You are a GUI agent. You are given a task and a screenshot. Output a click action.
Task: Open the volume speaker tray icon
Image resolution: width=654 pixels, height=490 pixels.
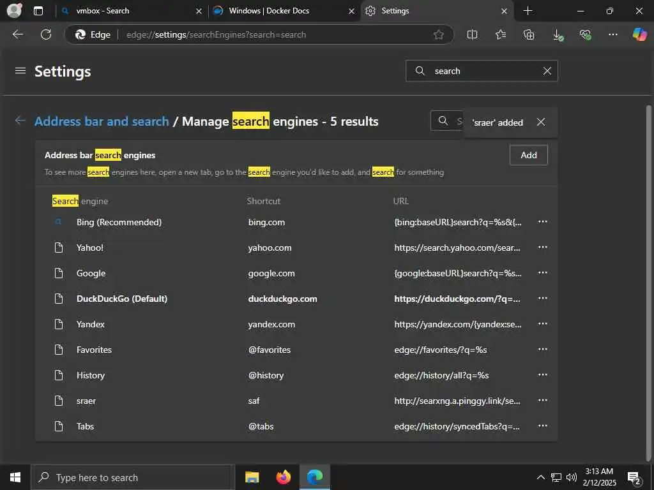(572, 477)
